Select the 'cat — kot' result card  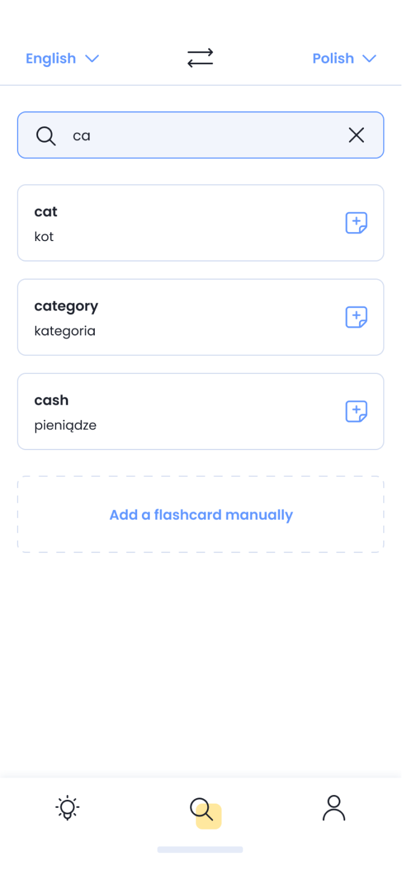coord(151,223)
